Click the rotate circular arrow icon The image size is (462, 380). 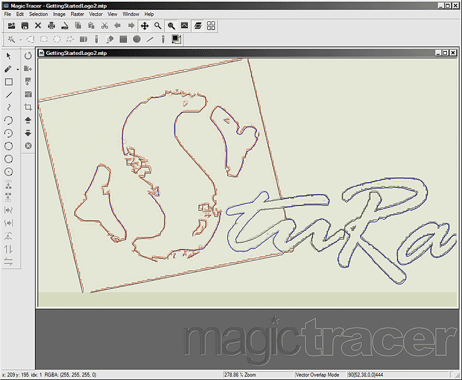click(28, 56)
